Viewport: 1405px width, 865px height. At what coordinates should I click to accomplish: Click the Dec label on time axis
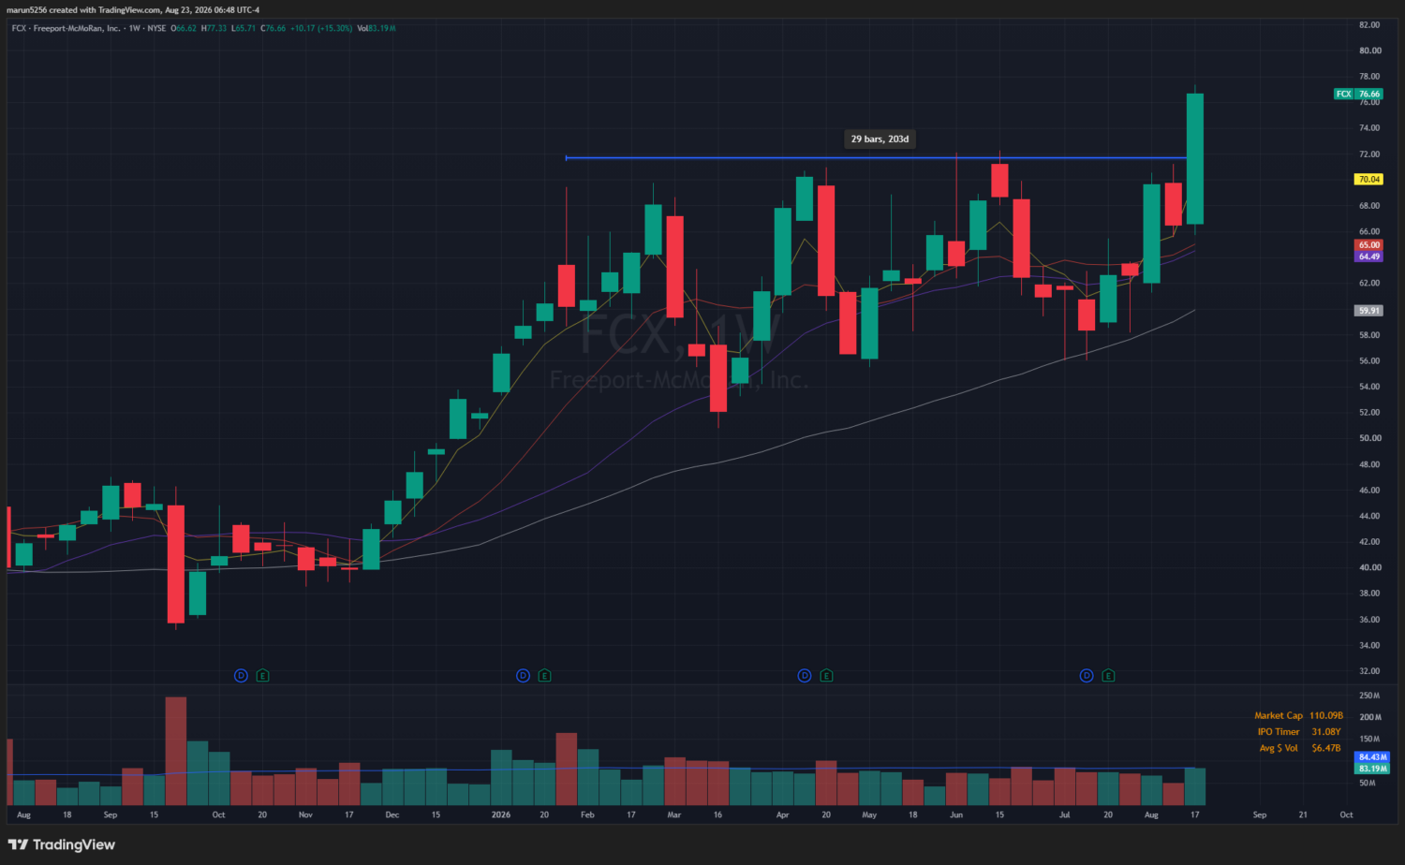point(392,815)
